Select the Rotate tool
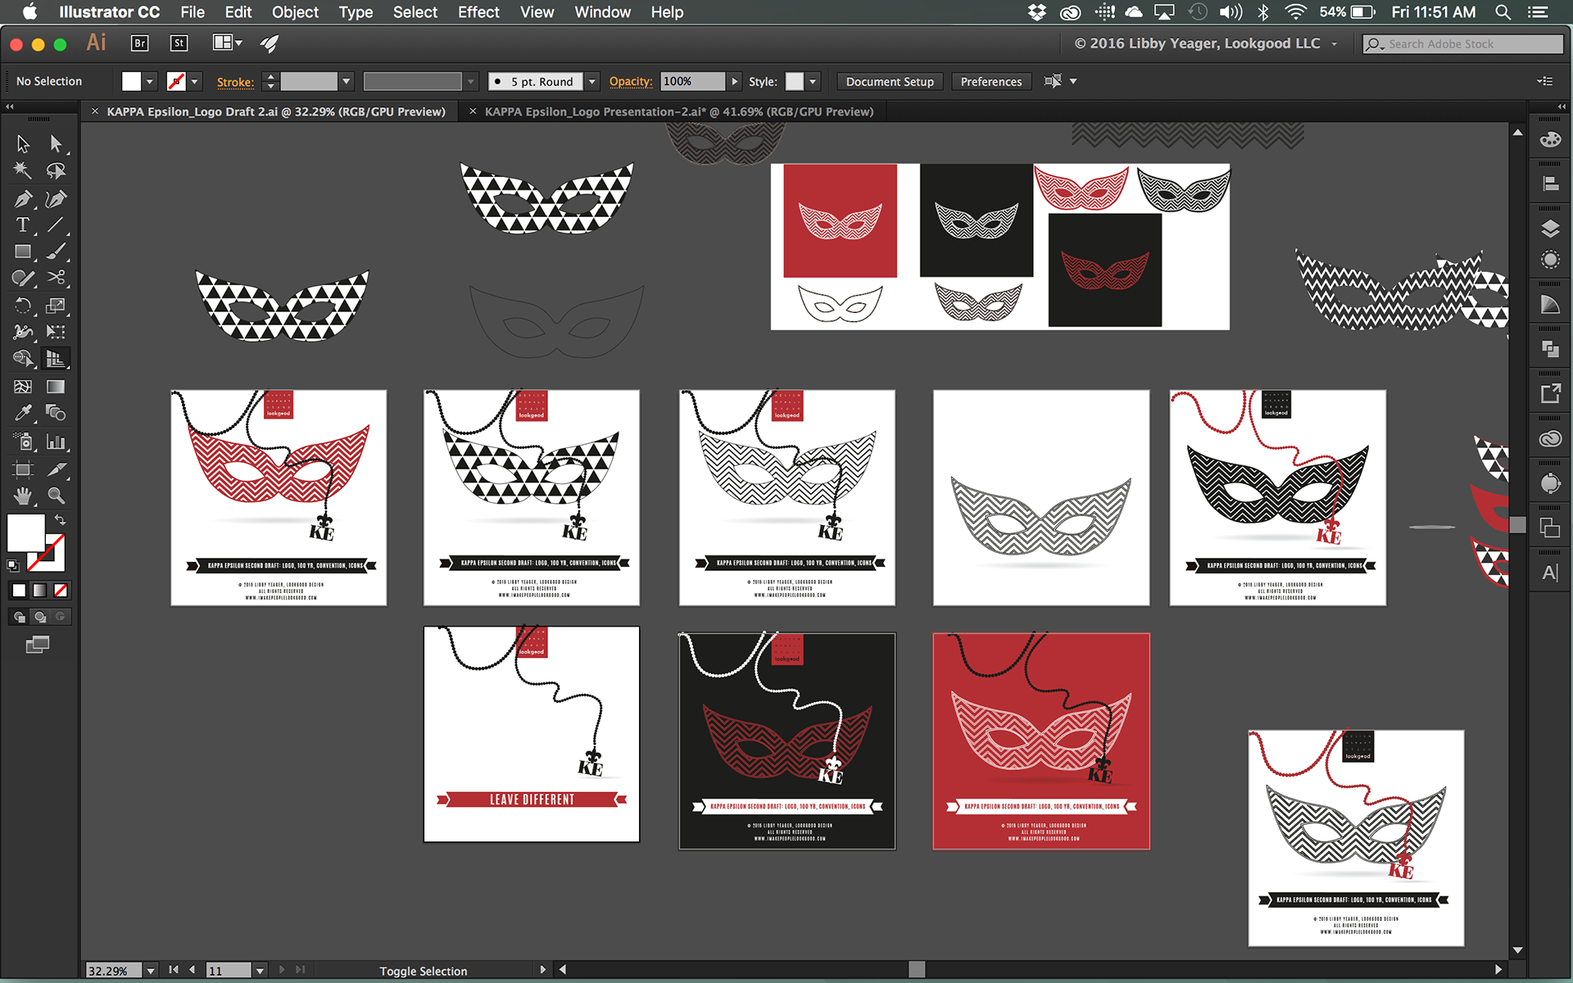1573x983 pixels. pyautogui.click(x=23, y=306)
